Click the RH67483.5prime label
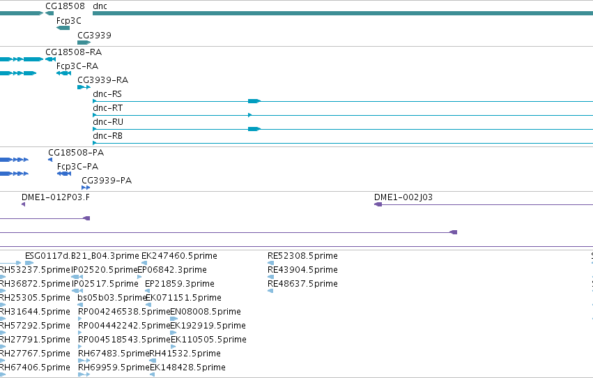Screen dimensions: 593x378 tap(114, 354)
